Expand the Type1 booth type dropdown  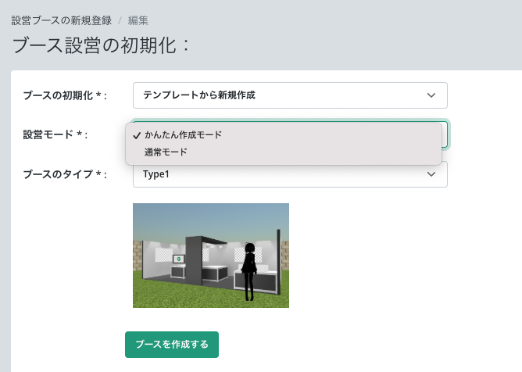pos(289,174)
